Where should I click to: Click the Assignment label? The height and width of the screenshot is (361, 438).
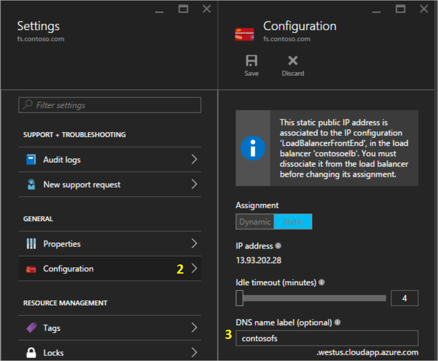point(257,206)
